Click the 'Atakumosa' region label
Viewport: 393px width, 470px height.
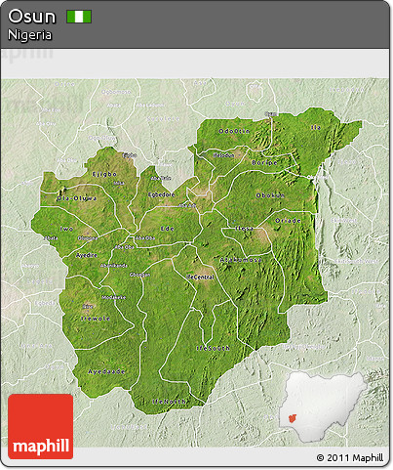click(x=241, y=260)
